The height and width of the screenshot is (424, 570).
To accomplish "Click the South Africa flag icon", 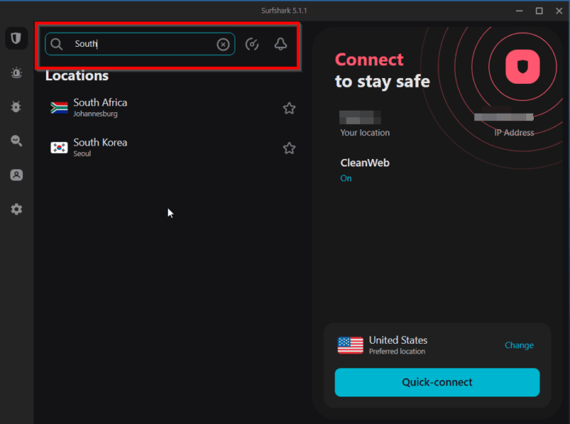I will (59, 108).
